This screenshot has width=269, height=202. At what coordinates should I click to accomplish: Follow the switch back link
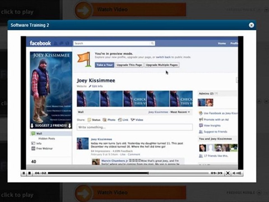tap(163, 57)
